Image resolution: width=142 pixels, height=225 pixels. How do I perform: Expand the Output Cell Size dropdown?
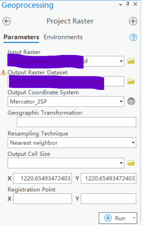point(121,163)
